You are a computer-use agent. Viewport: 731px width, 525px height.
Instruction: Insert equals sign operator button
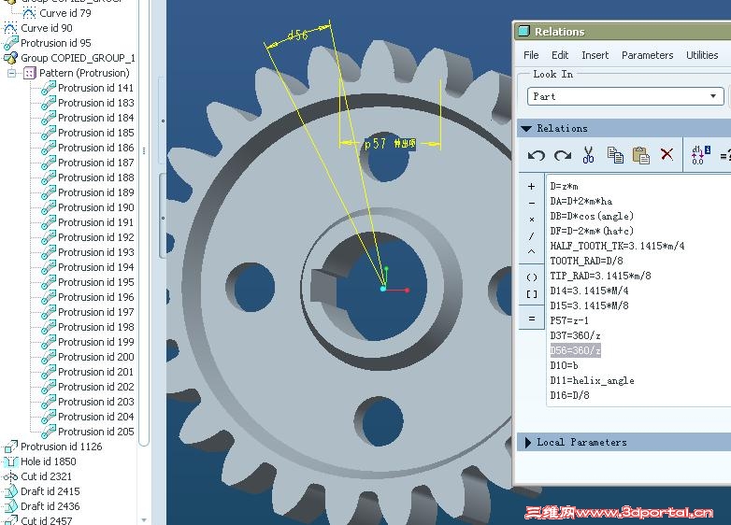tap(532, 319)
